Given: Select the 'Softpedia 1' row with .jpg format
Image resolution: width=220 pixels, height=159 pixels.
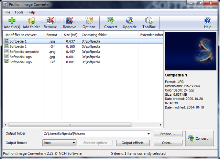Looking at the screenshot, I should [83, 41].
